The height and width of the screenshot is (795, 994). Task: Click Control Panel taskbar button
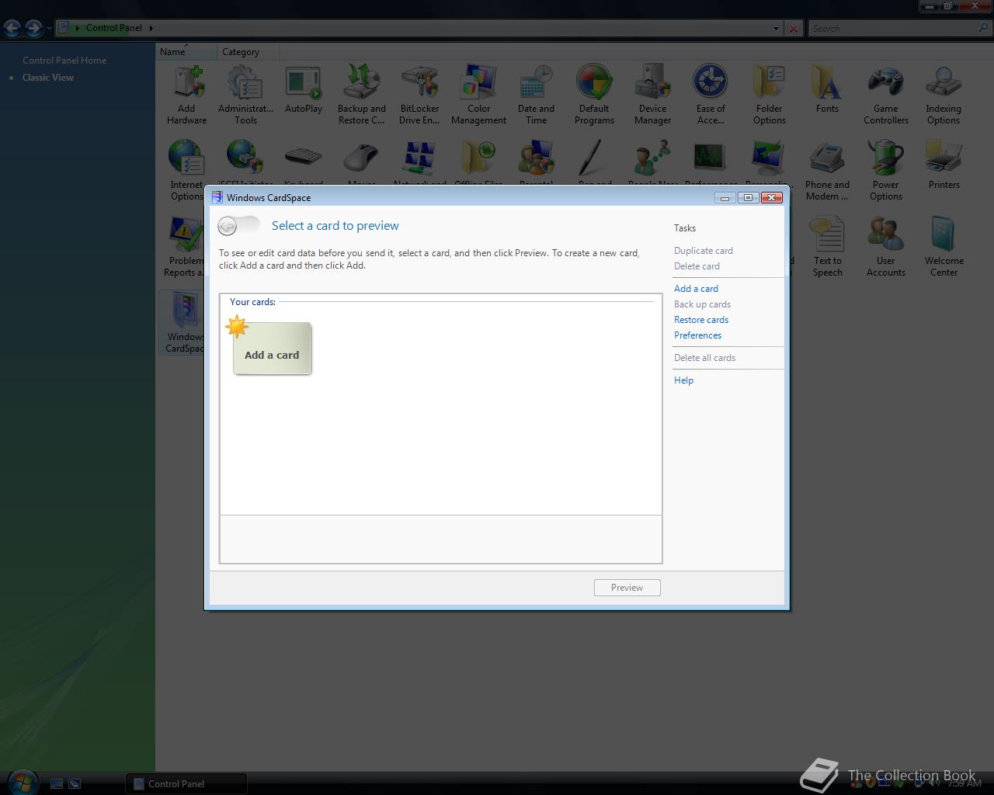[186, 784]
